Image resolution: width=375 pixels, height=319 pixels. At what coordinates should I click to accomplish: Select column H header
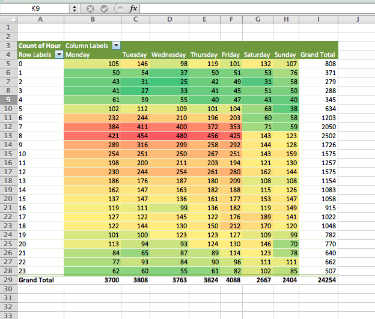(x=286, y=19)
